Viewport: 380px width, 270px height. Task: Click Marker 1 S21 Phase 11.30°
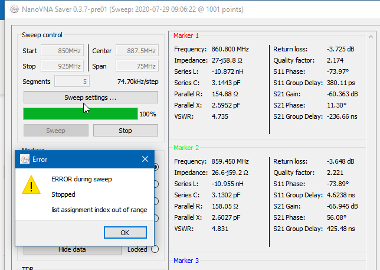pos(336,105)
